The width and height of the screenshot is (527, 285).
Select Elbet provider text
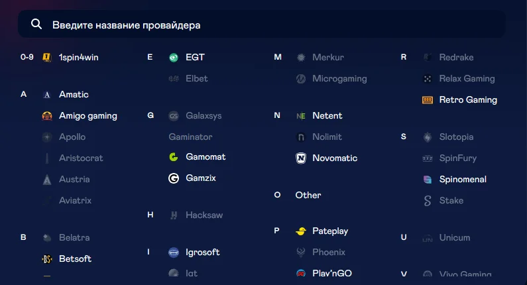click(197, 79)
